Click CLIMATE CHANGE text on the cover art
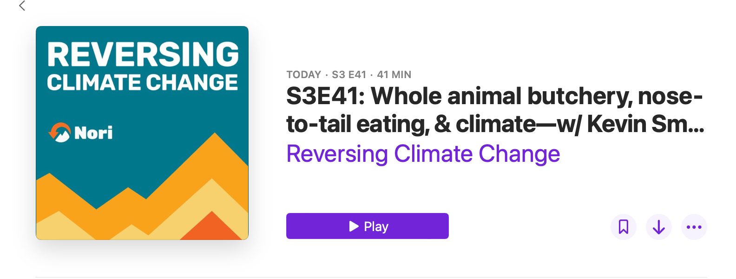Image resolution: width=736 pixels, height=279 pixels. (142, 83)
